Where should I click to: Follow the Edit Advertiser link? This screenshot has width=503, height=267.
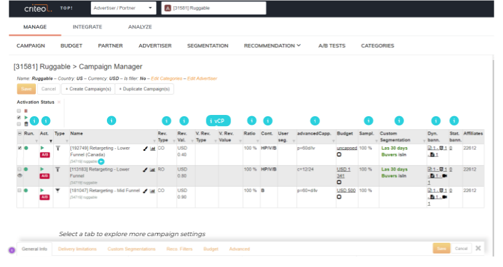click(202, 78)
